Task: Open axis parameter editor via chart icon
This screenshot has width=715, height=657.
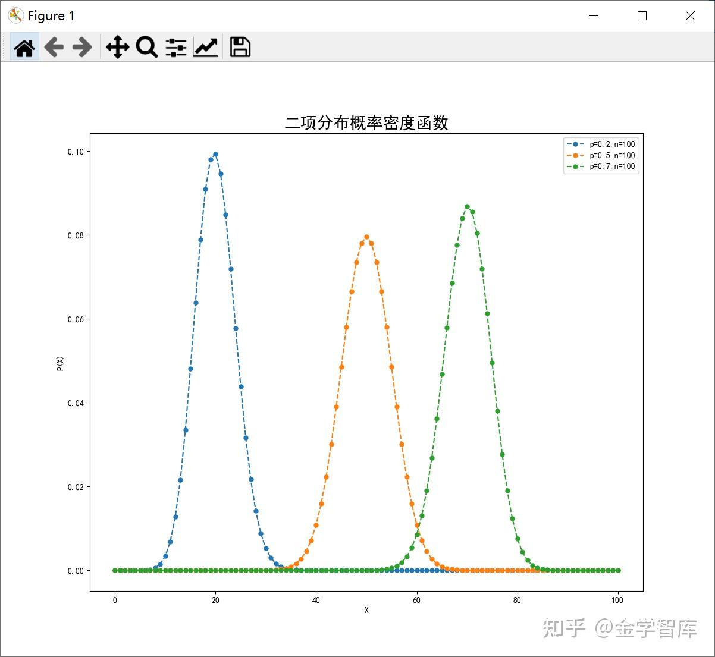Action: [x=205, y=47]
